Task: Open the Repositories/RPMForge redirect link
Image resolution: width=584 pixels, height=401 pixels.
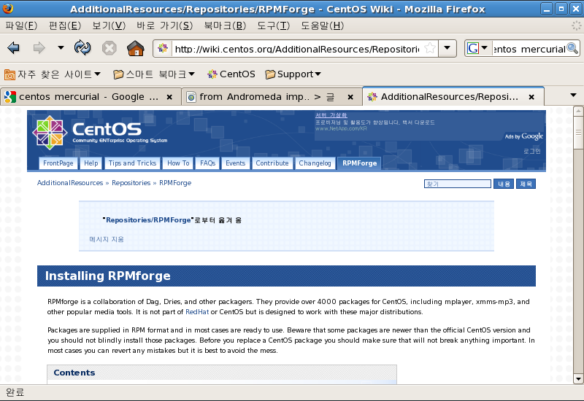Action: [x=148, y=220]
